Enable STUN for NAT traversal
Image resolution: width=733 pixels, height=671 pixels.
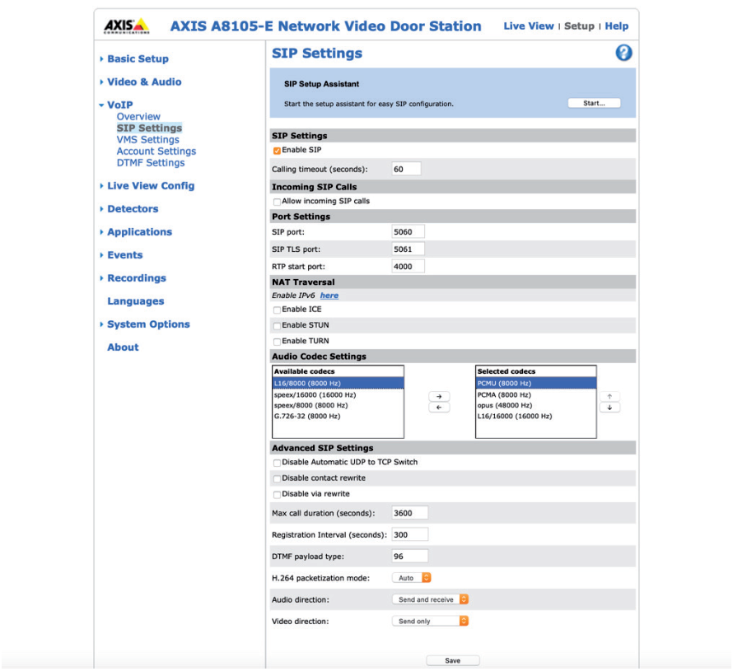(x=278, y=324)
